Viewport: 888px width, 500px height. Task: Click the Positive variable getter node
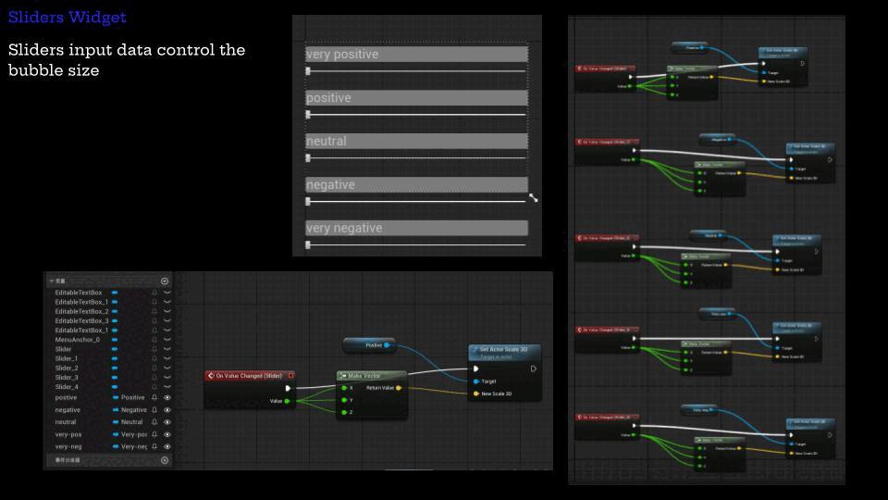pyautogui.click(x=370, y=344)
